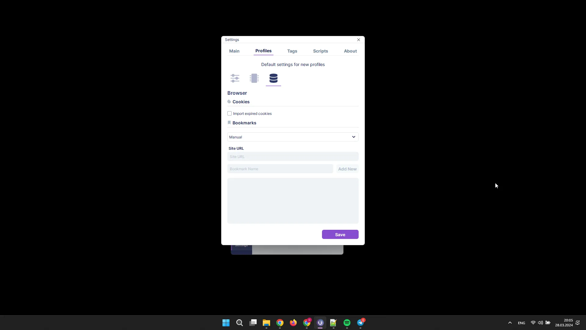The image size is (586, 330).
Task: Click the database/proxy icon in profile settings
Action: 273,78
